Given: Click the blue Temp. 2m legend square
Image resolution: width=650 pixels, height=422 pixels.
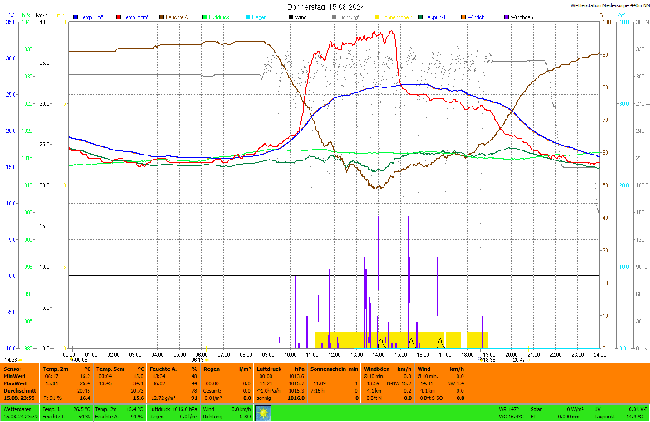Looking at the screenshot, I should coord(75,17).
